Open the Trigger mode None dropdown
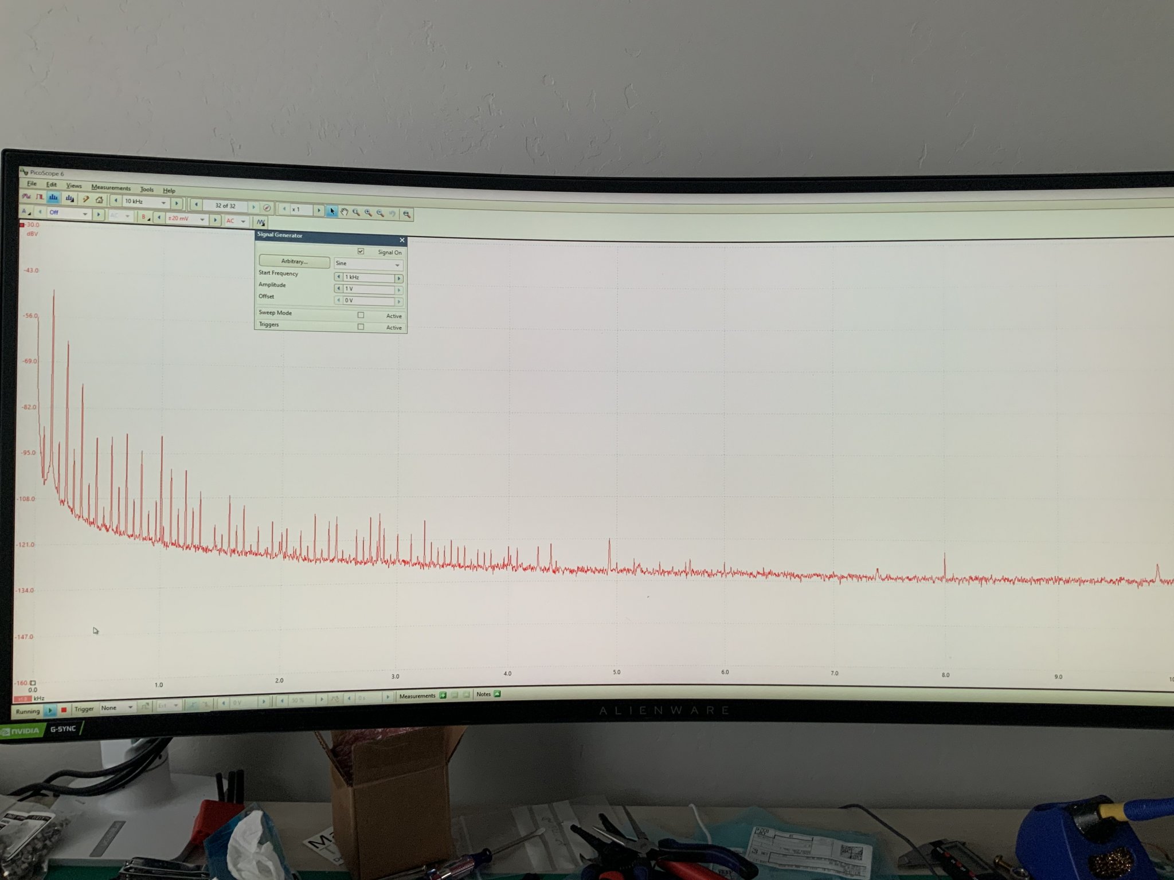Screen dimensions: 1174x880 coord(117,708)
